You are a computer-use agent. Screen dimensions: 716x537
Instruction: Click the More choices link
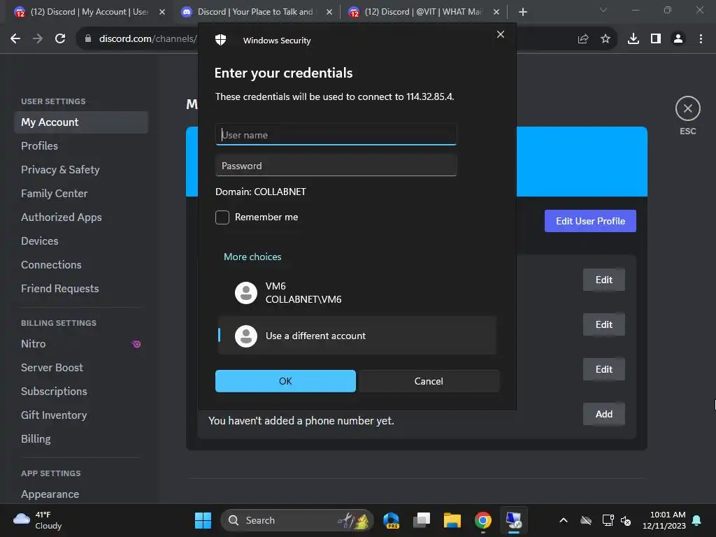pos(252,257)
